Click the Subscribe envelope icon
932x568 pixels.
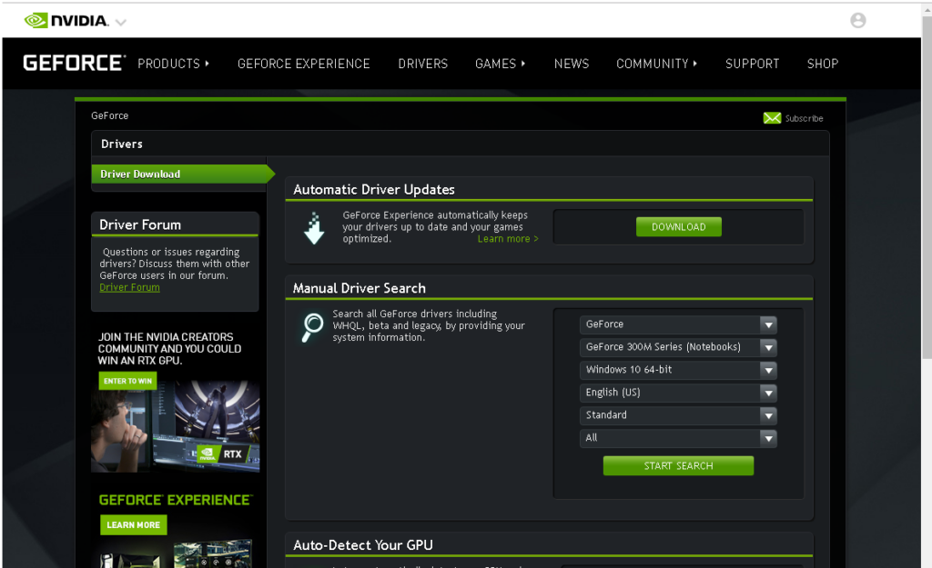[x=772, y=118]
